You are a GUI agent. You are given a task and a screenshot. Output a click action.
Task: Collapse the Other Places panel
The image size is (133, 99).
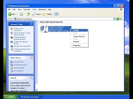[31, 57]
